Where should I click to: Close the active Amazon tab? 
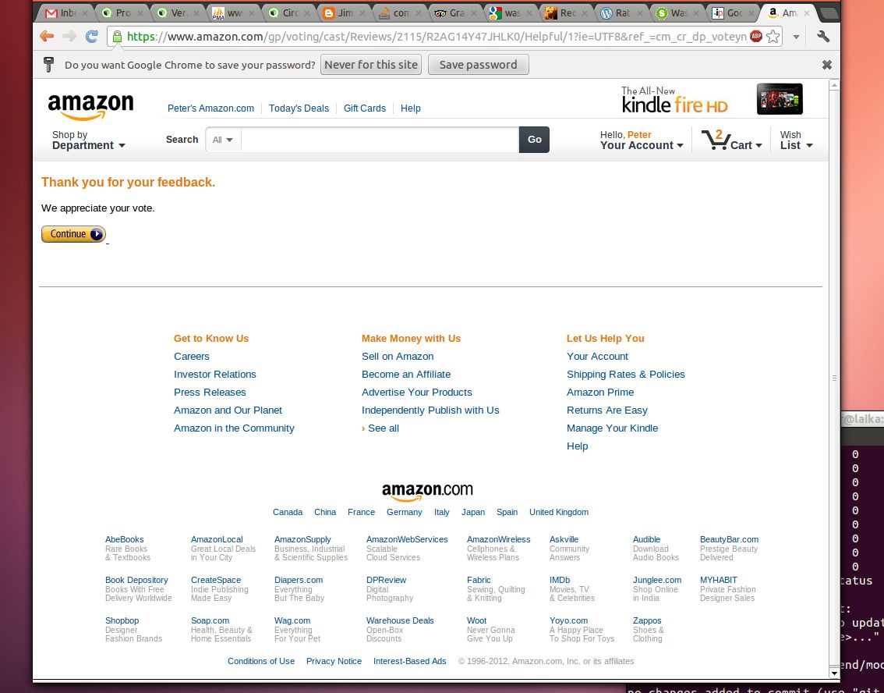807,13
